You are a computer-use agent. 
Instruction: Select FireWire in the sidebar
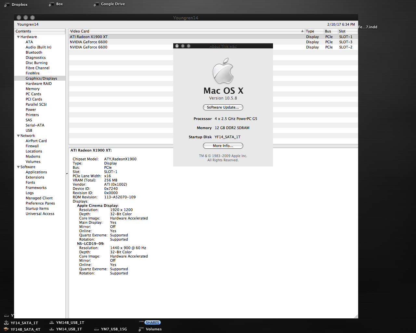click(32, 73)
